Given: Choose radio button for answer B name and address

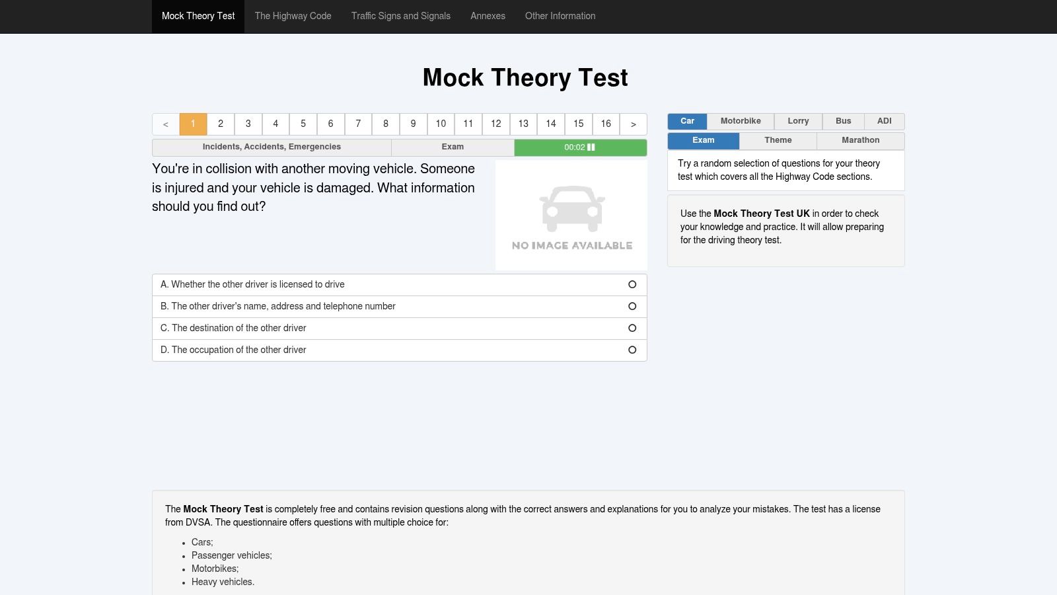Looking at the screenshot, I should 632,306.
